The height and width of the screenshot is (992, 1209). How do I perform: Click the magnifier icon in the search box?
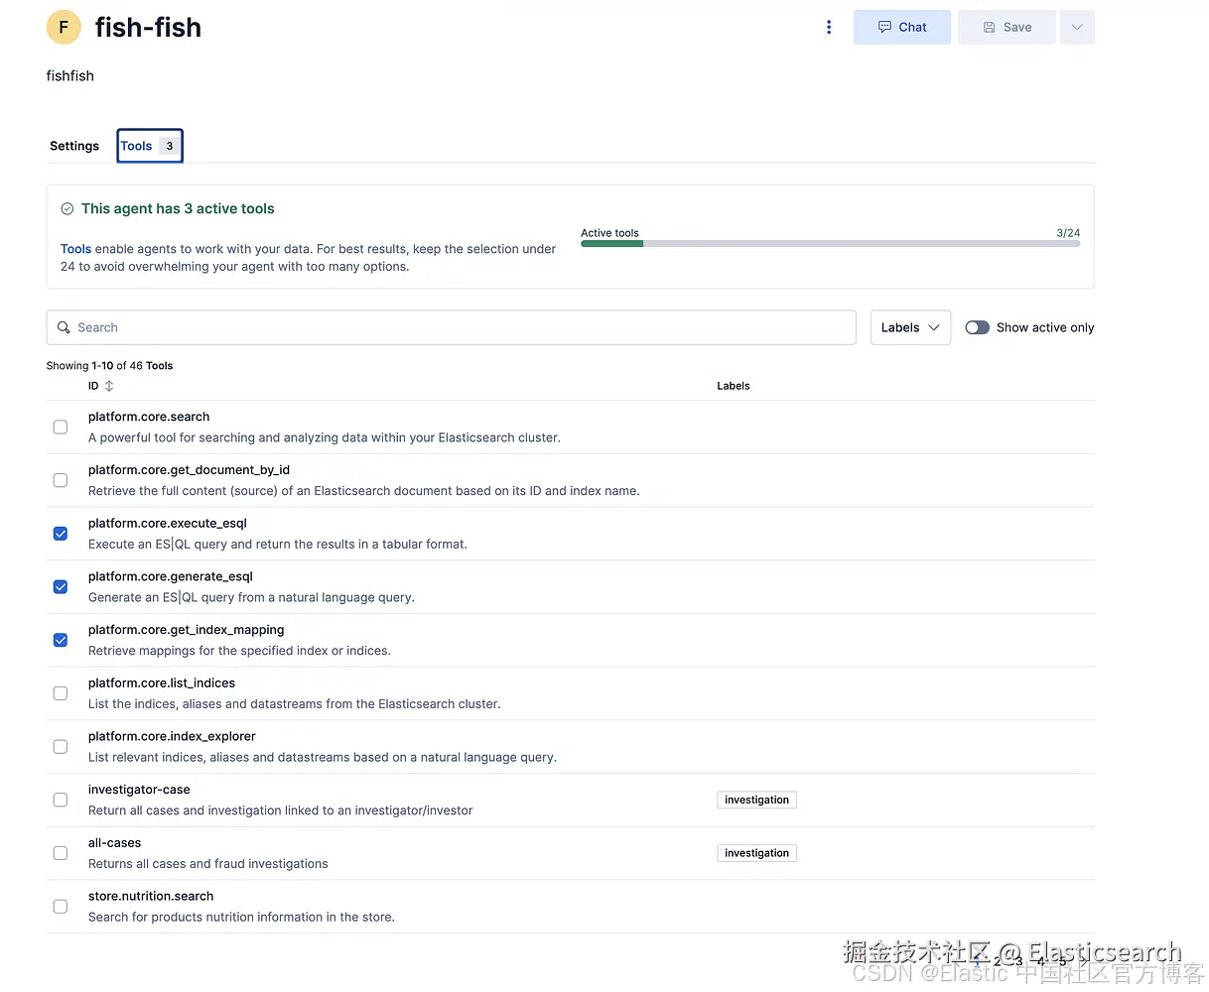point(64,327)
